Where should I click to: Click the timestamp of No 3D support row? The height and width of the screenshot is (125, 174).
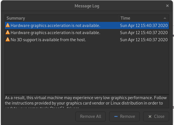pyautogui.click(x=144, y=40)
